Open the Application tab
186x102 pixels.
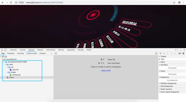(71, 50)
